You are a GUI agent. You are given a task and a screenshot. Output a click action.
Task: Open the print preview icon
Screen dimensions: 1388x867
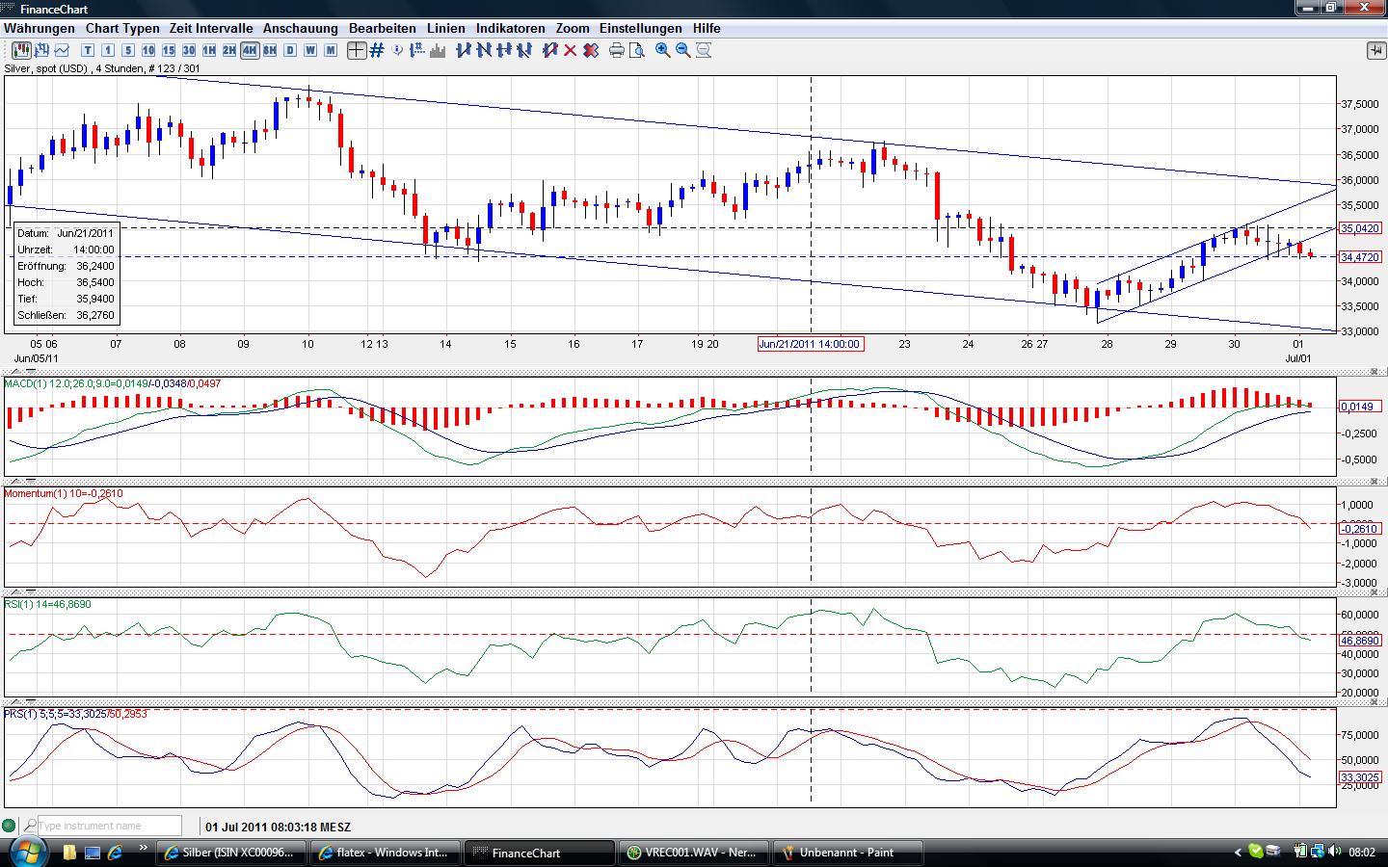point(636,50)
